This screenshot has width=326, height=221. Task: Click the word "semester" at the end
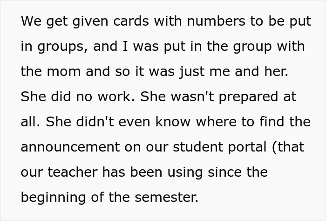coord(166,197)
